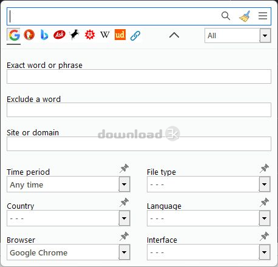Click the magnifying glass search icon
278x267 pixels.
click(x=226, y=16)
